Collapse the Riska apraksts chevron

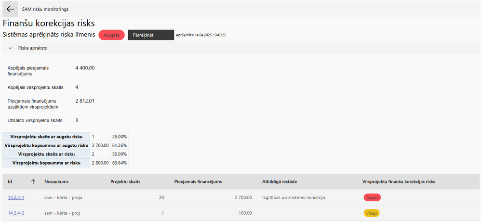click(x=10, y=48)
